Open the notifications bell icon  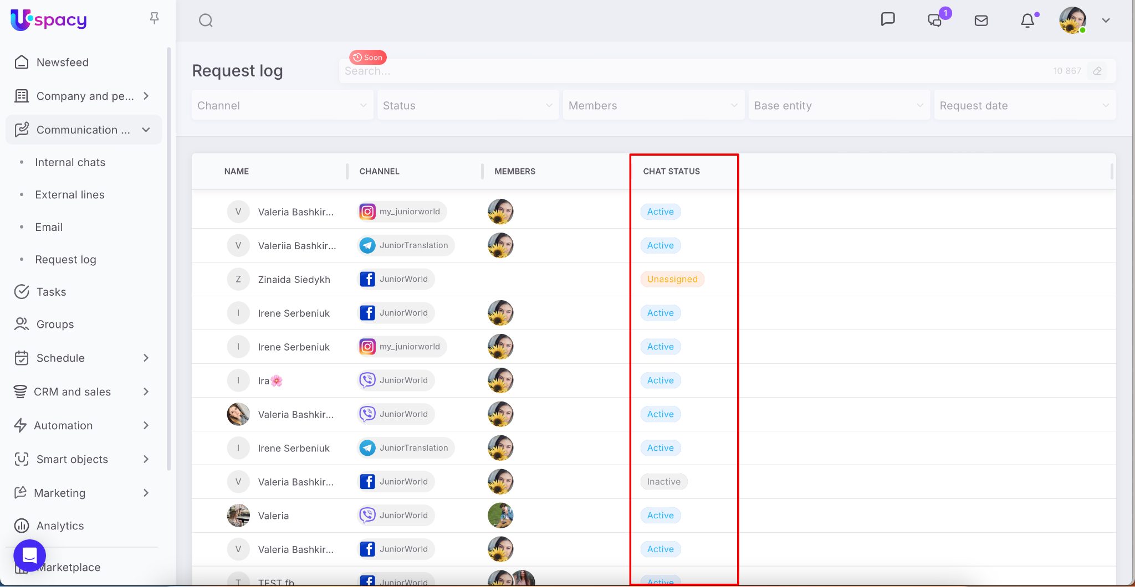[1027, 20]
